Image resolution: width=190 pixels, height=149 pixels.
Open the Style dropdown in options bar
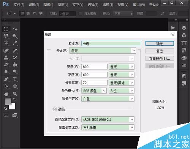(x=123, y=14)
